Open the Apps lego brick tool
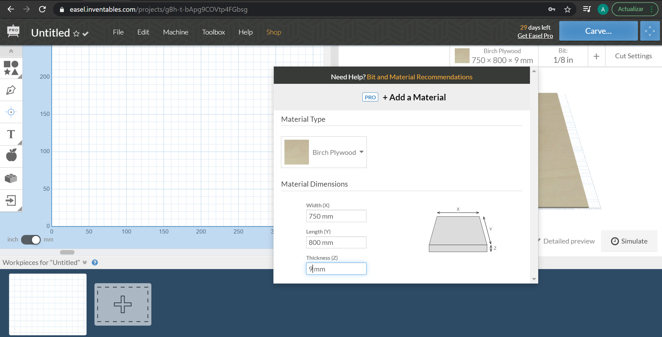Image resolution: width=662 pixels, height=337 pixels. click(x=11, y=178)
